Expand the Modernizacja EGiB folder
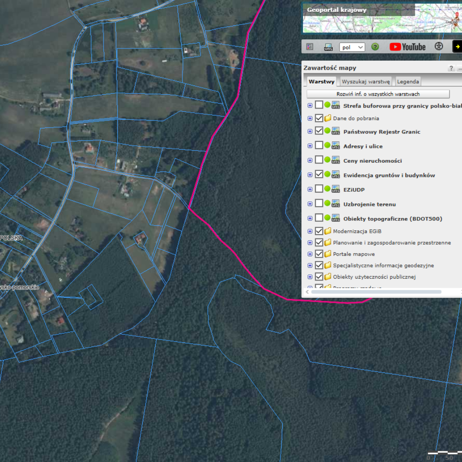 (310, 231)
